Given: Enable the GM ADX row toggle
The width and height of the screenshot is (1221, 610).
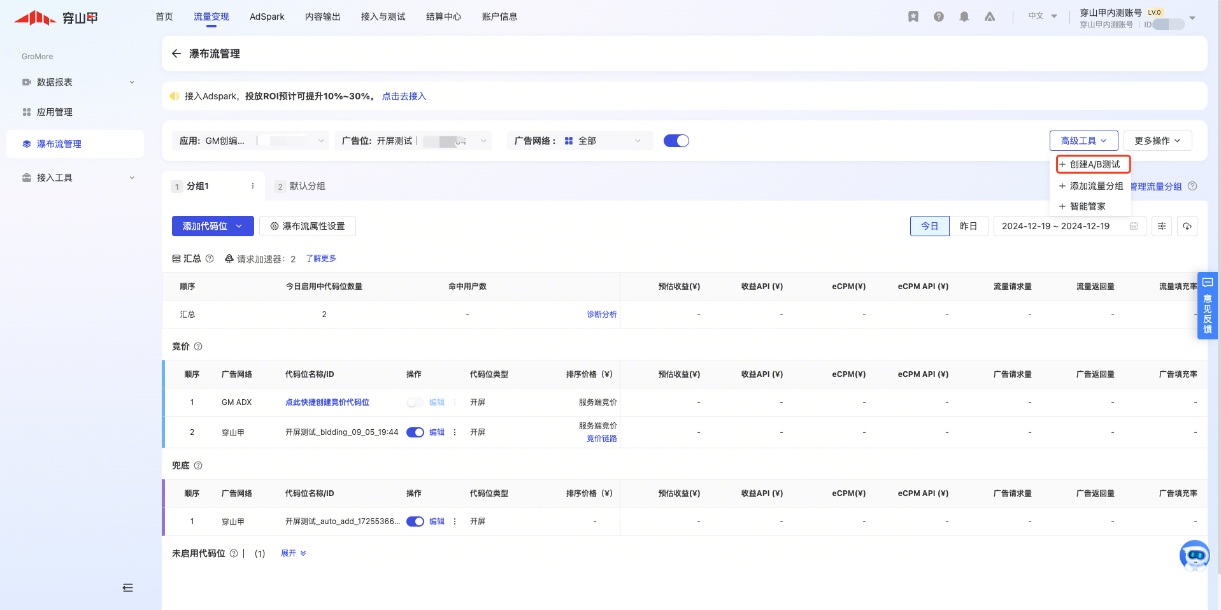Looking at the screenshot, I should (415, 402).
